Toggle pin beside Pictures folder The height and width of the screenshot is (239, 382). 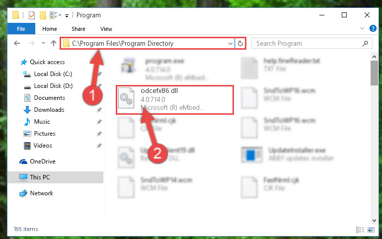tap(99, 134)
